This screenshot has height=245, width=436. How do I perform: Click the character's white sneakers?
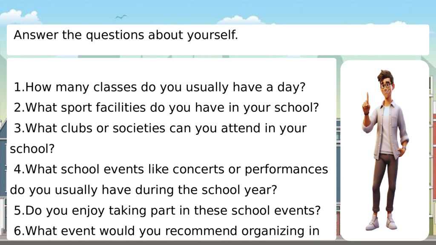tap(381, 222)
